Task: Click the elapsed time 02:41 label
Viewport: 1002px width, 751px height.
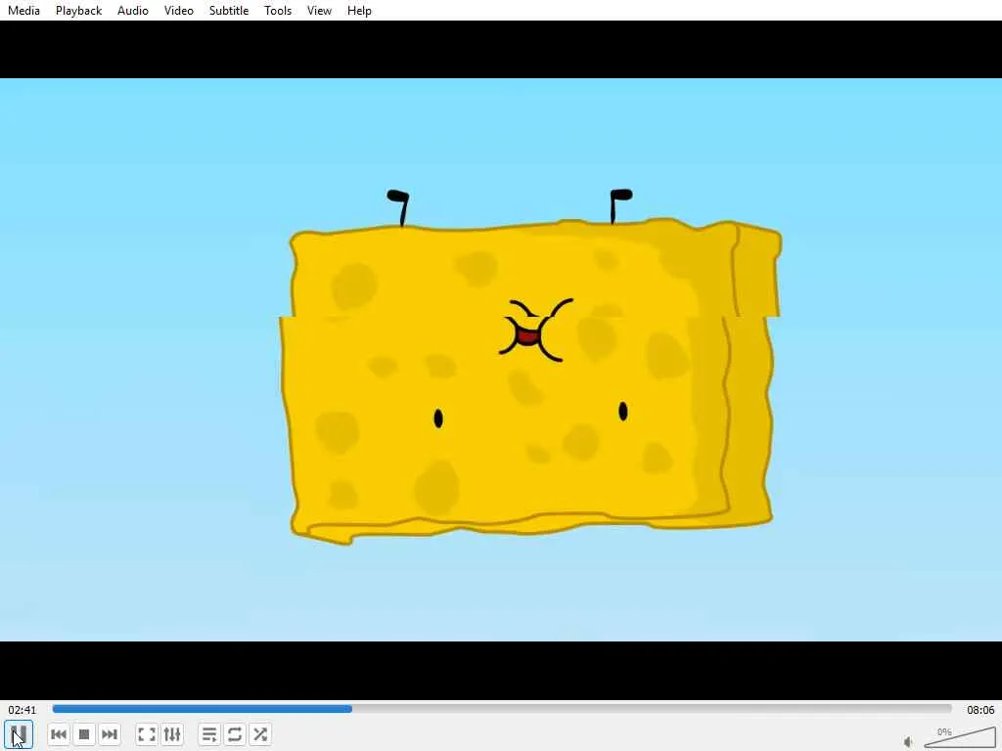Action: coord(23,710)
